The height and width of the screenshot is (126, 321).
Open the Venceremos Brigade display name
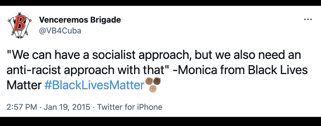(80, 20)
